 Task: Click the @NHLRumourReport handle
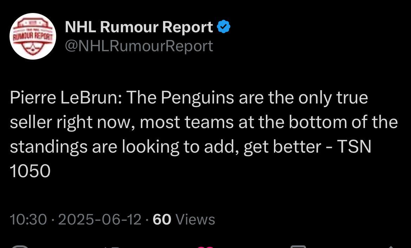pyautogui.click(x=139, y=46)
